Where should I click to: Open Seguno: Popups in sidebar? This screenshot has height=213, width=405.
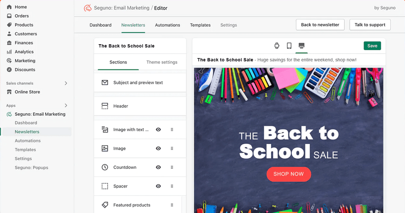pyautogui.click(x=31, y=167)
